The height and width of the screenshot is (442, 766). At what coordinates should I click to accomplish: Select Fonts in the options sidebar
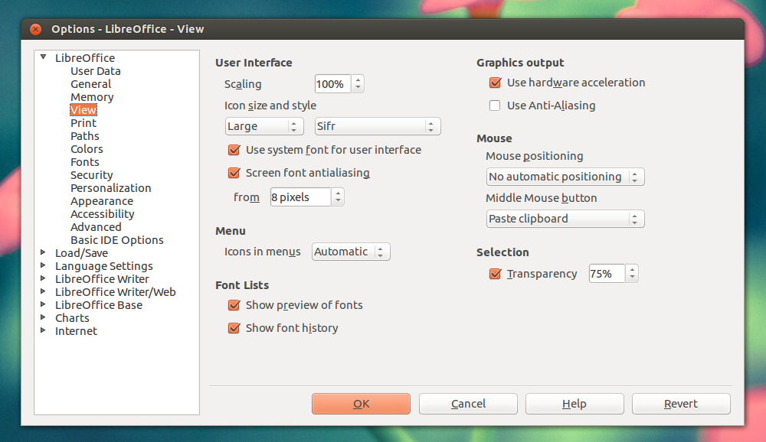pyautogui.click(x=85, y=161)
